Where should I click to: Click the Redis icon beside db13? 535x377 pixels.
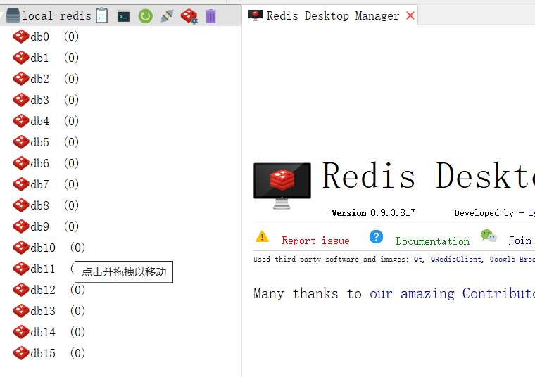point(21,311)
